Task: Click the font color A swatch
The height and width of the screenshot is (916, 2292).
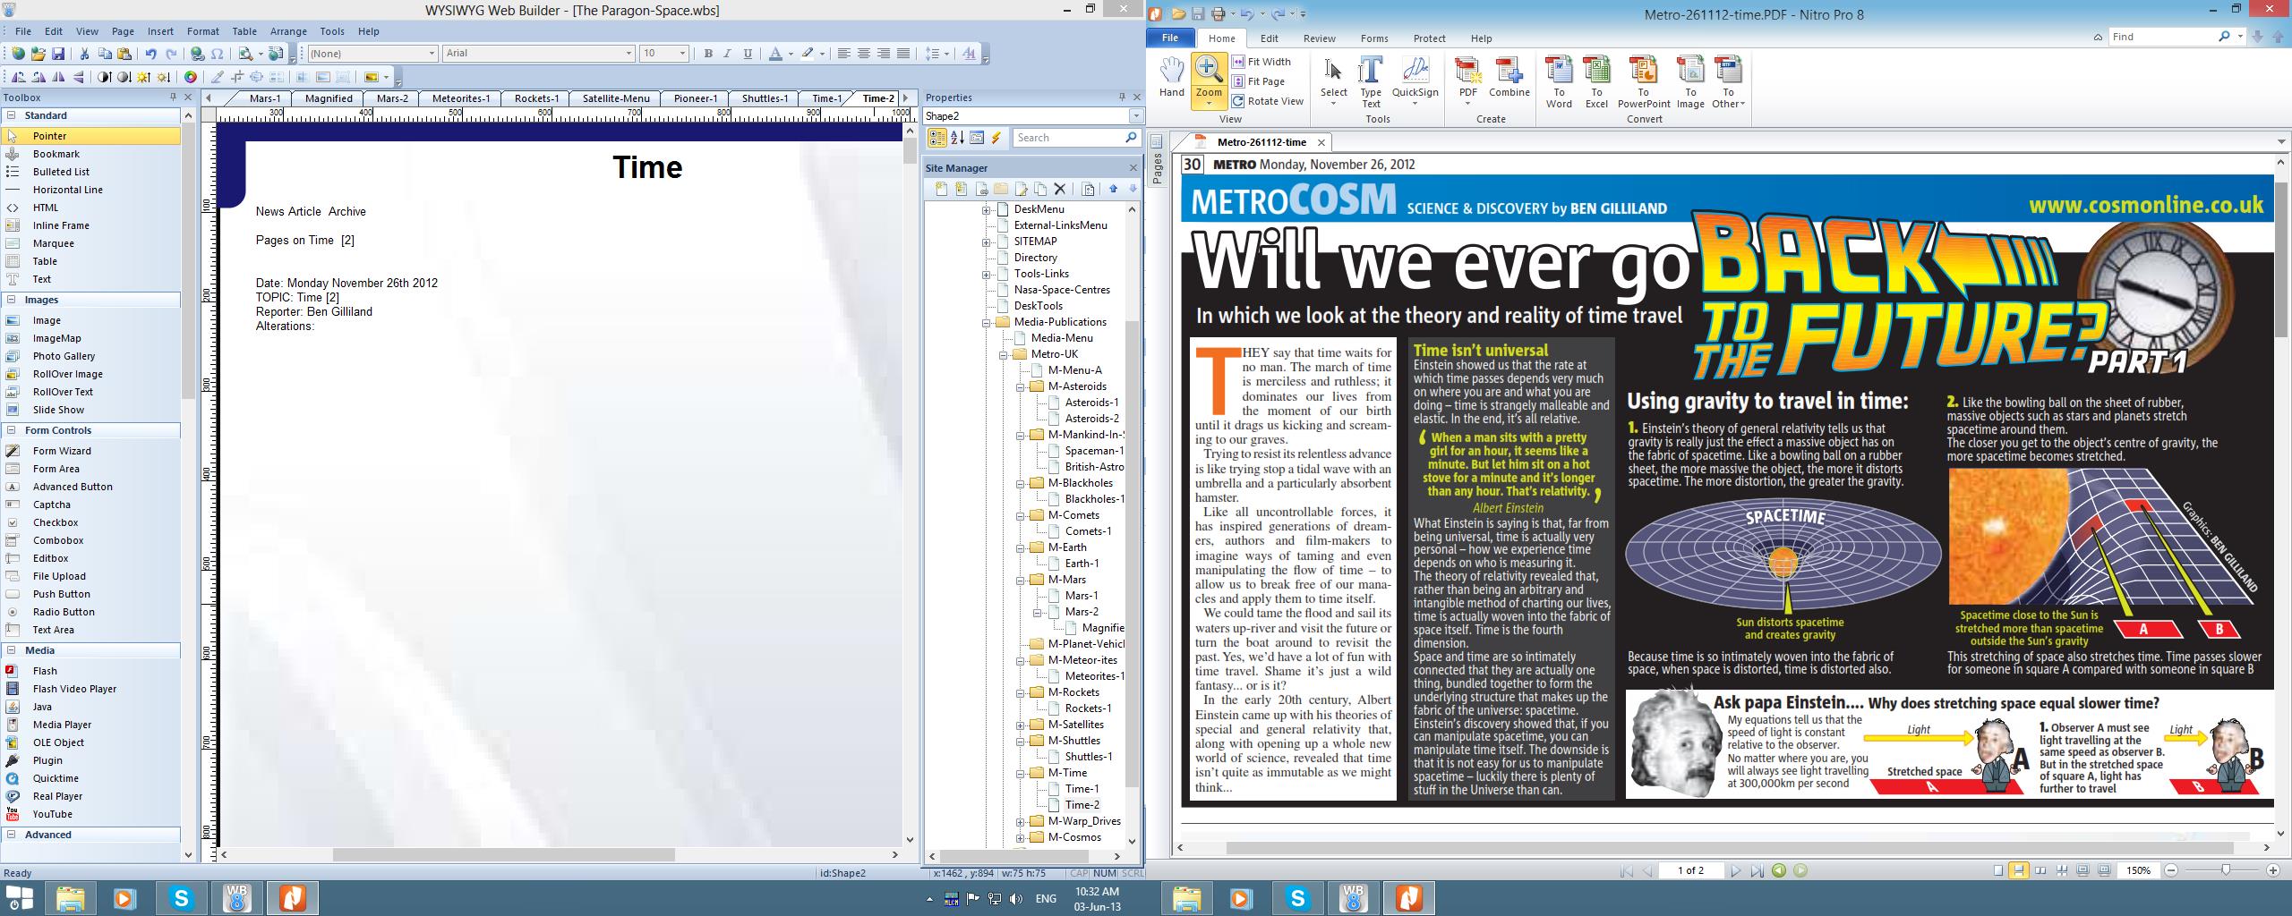Action: 775,54
